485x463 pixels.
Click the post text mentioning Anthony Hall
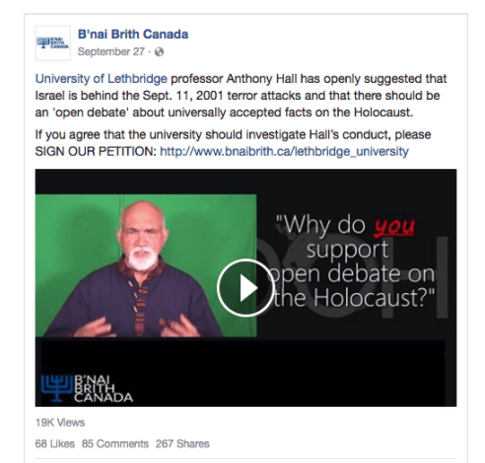[241, 96]
